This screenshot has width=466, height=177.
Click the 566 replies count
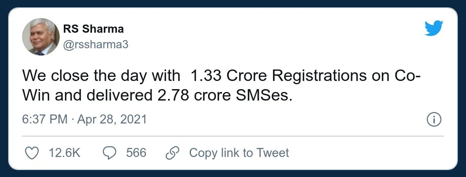(136, 153)
